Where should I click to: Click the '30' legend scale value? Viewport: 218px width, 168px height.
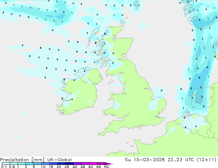pos(75,167)
